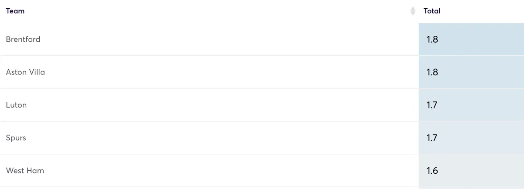
Task: Open the West Ham team entry
Action: (25, 171)
